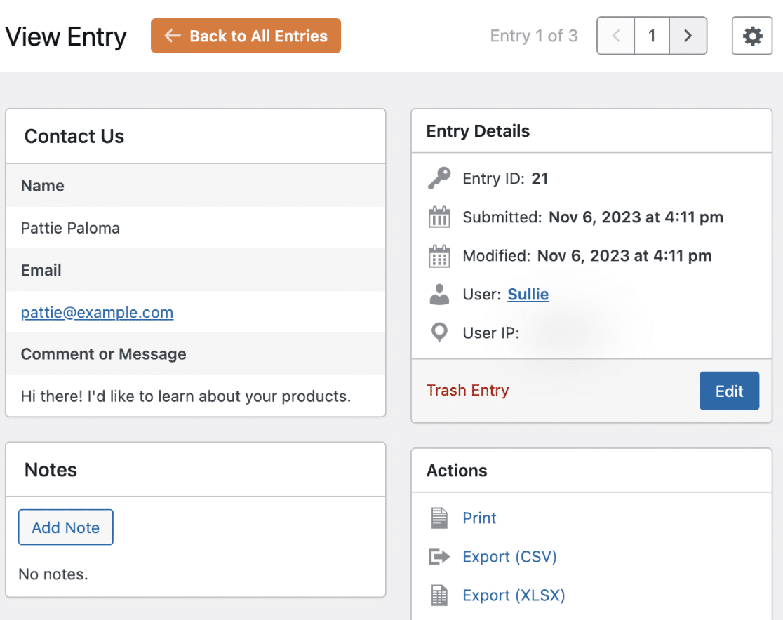Click calendar icon next to Modified date
Viewport: 783px width, 620px height.
439,256
